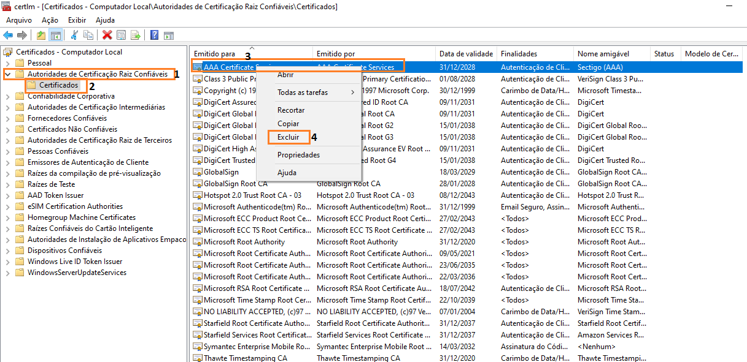Open Todas as tarefas submenu
The image size is (747, 362).
309,92
